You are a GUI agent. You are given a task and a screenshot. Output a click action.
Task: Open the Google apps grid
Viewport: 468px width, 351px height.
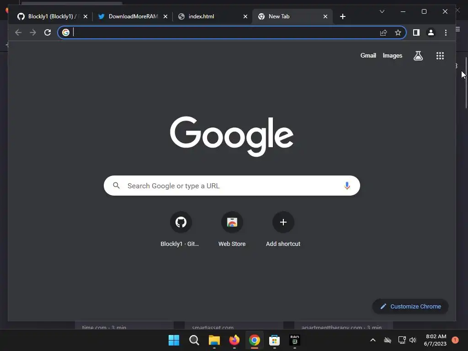pos(440,56)
